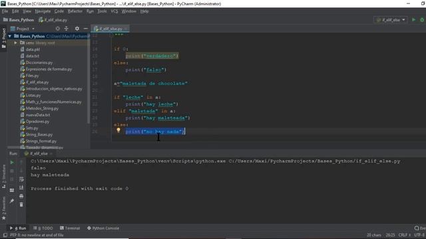Open the Project view dropdown
The height and width of the screenshot is (239, 426).
23,29
